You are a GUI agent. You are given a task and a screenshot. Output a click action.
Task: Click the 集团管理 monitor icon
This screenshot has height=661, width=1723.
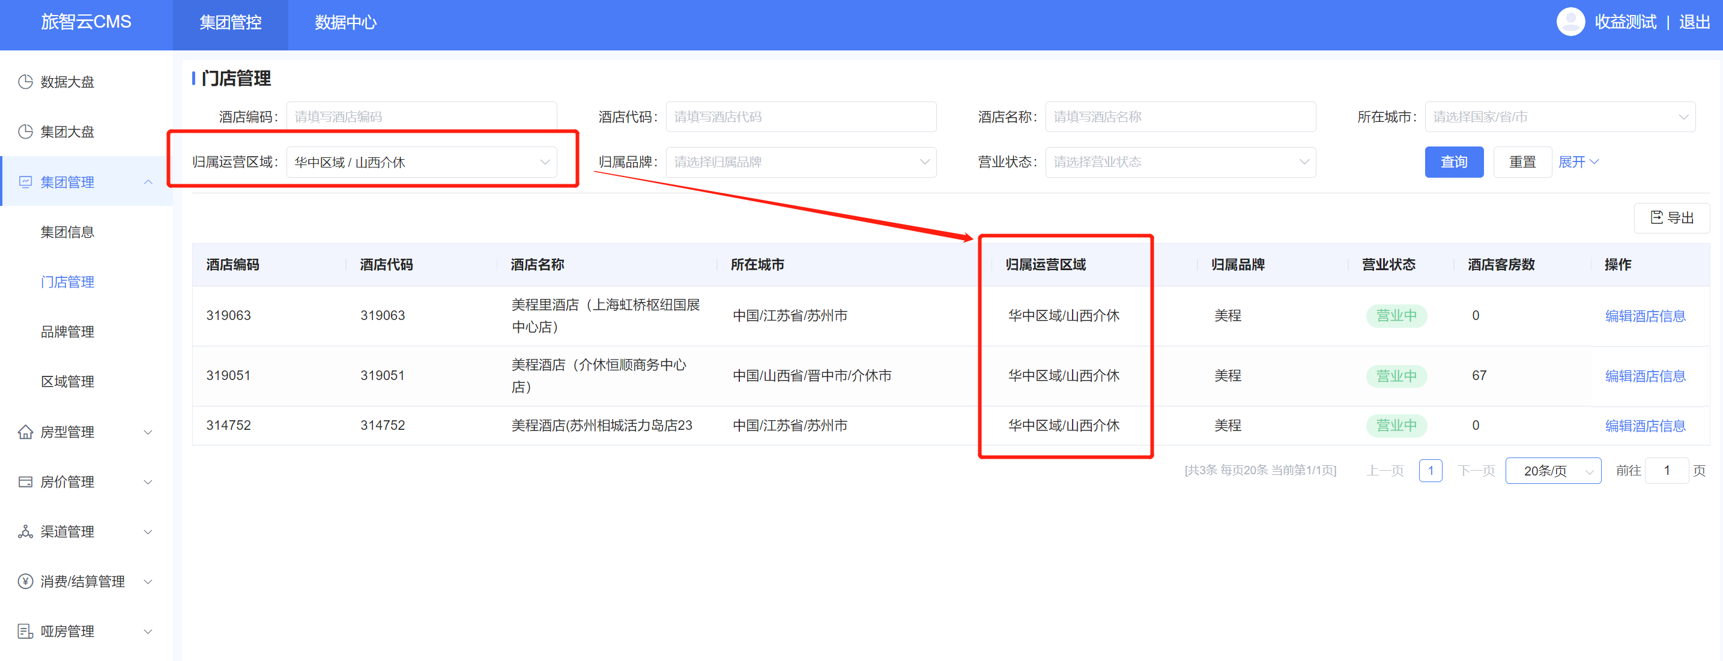(x=25, y=181)
